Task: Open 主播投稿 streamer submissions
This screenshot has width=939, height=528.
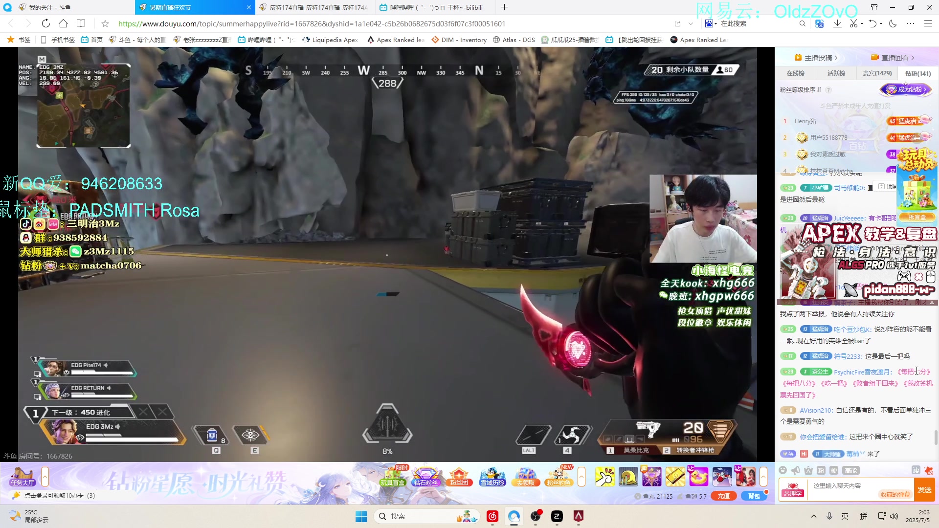Action: pyautogui.click(x=816, y=58)
